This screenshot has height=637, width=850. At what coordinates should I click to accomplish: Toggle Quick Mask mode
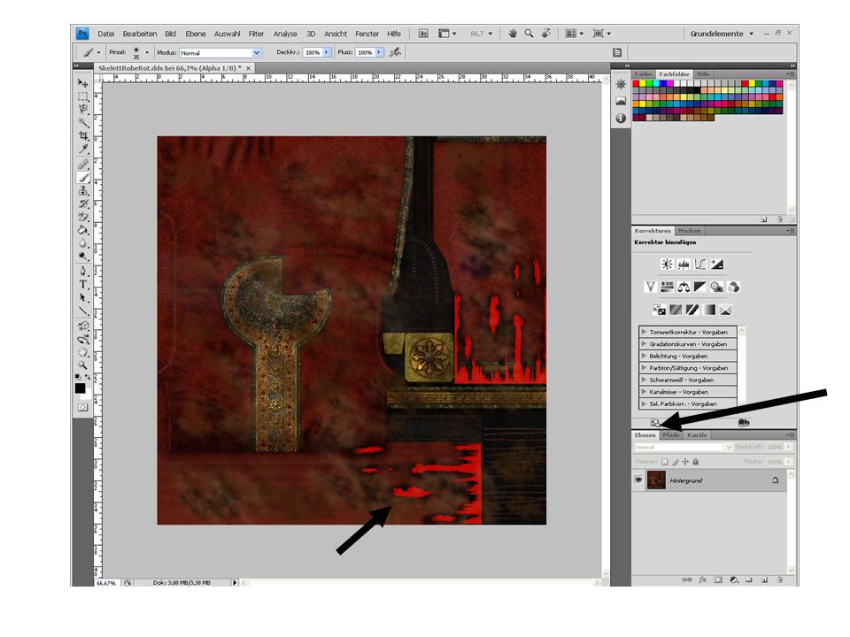coord(82,407)
